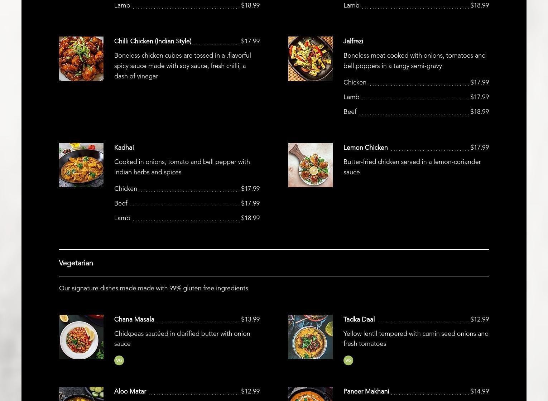Click the Aloo Matar dish photo

click(81, 394)
